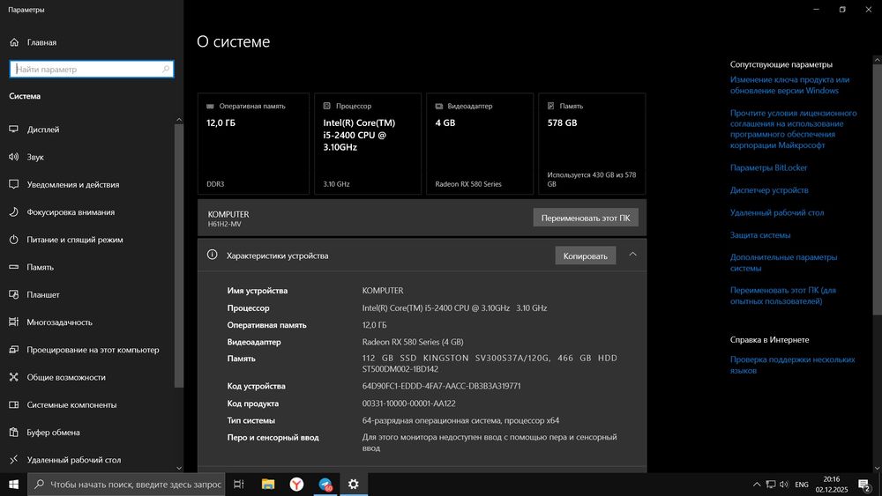Click Radeon RX 580 Series (4 GB) value
The height and width of the screenshot is (496, 882).
(x=412, y=342)
